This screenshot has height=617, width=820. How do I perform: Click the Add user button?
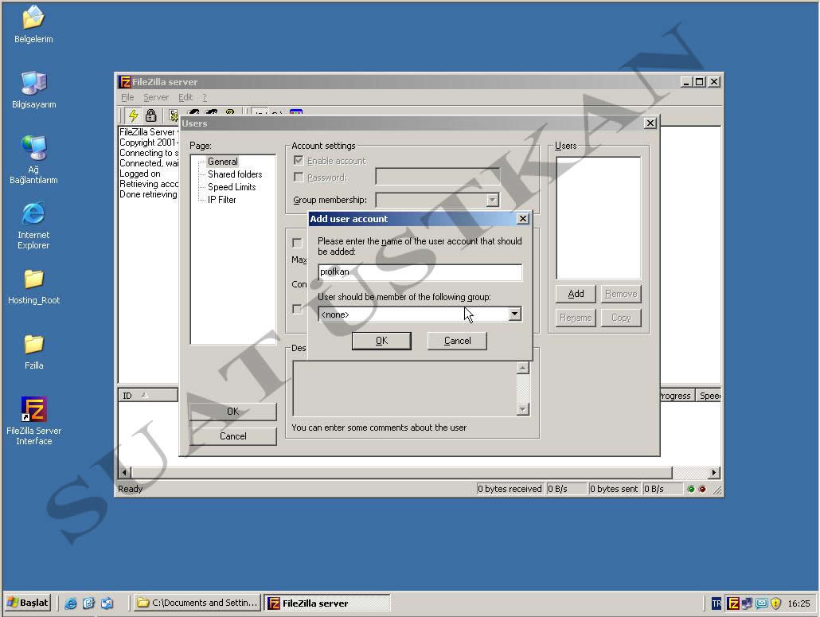pos(576,294)
